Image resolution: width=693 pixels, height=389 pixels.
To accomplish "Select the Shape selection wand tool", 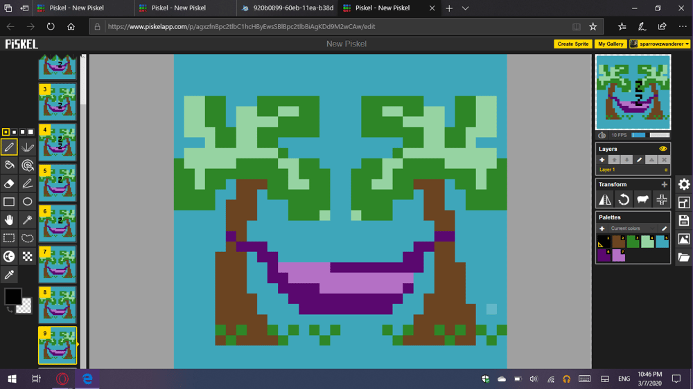I will tap(28, 220).
